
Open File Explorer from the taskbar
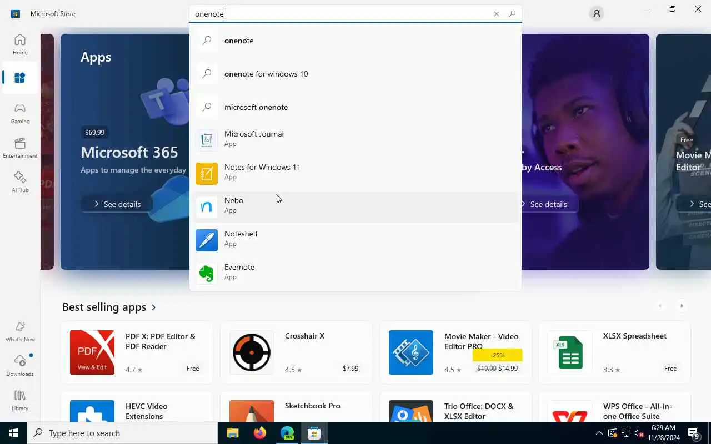232,433
